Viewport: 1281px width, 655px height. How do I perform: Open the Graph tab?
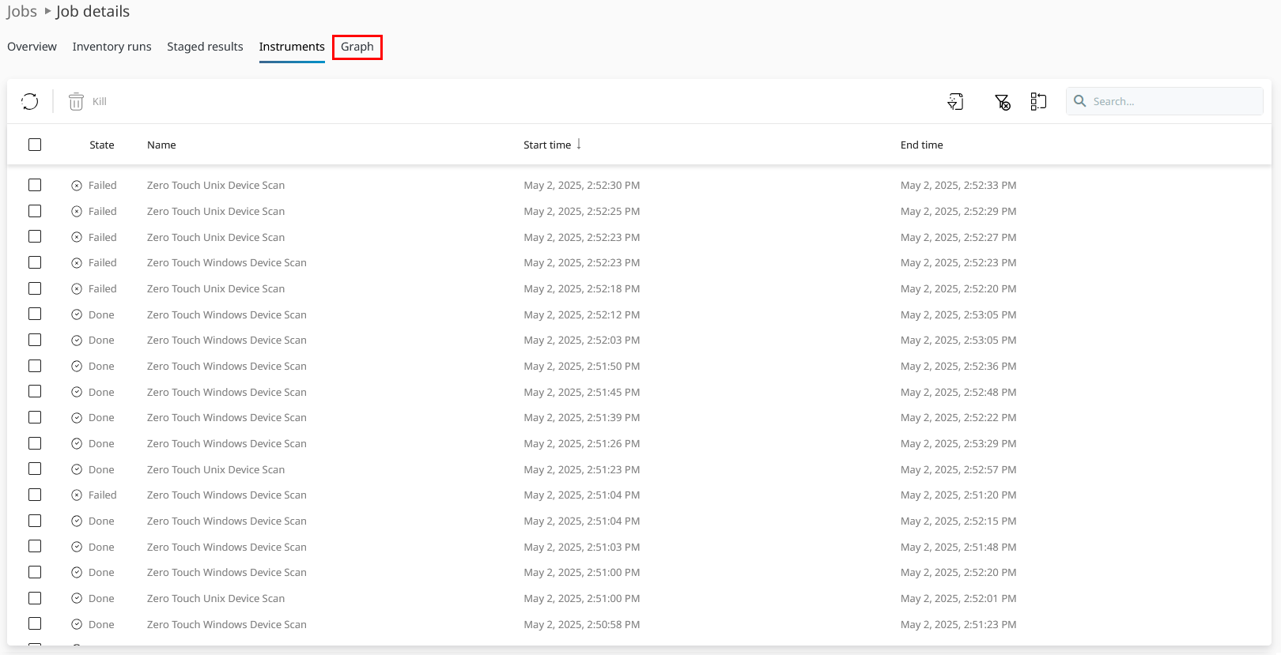point(357,47)
